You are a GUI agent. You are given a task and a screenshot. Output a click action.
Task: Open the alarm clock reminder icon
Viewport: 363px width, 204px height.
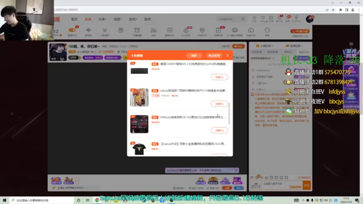pyautogui.click(x=137, y=30)
